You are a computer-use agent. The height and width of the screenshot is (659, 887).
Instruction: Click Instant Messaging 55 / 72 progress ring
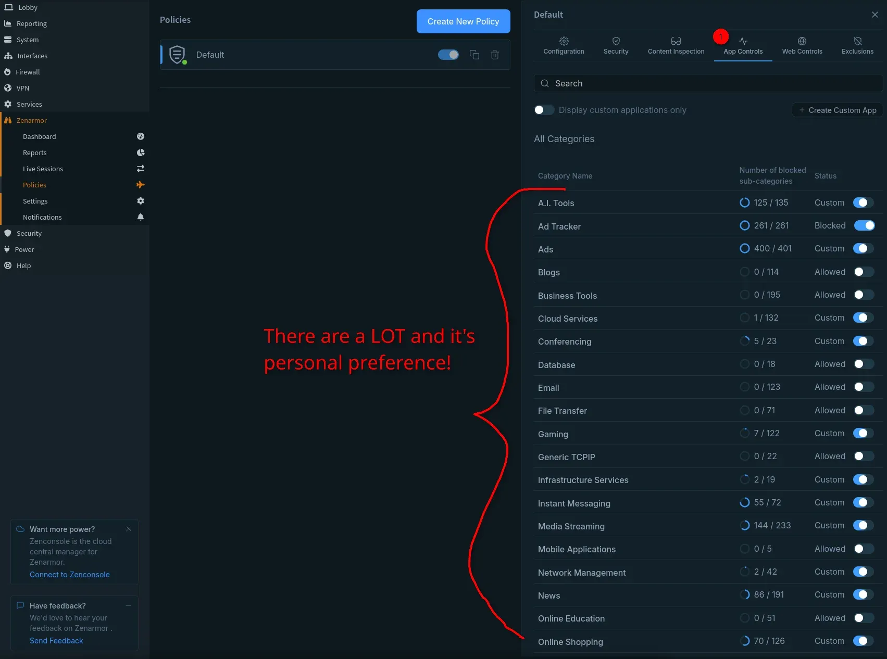click(745, 502)
